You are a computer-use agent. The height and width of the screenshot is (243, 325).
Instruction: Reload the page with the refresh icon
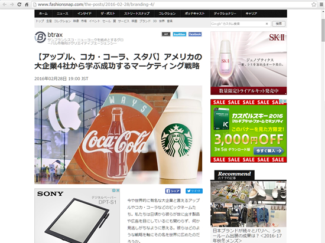point(19,4)
